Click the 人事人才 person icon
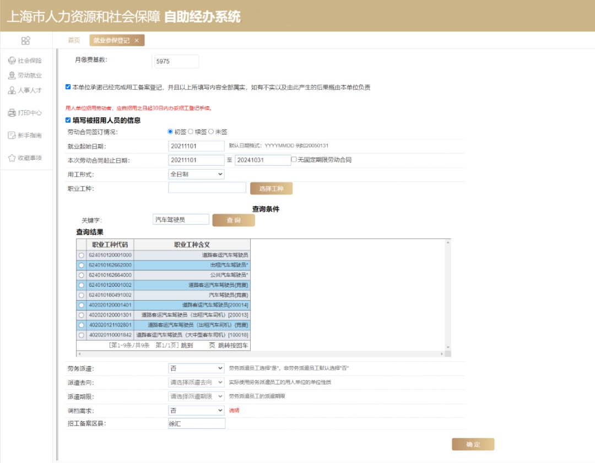The height and width of the screenshot is (463, 595). click(x=12, y=90)
